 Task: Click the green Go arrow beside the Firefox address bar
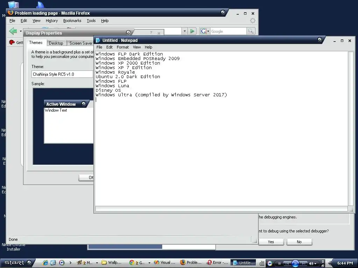tap(192, 31)
